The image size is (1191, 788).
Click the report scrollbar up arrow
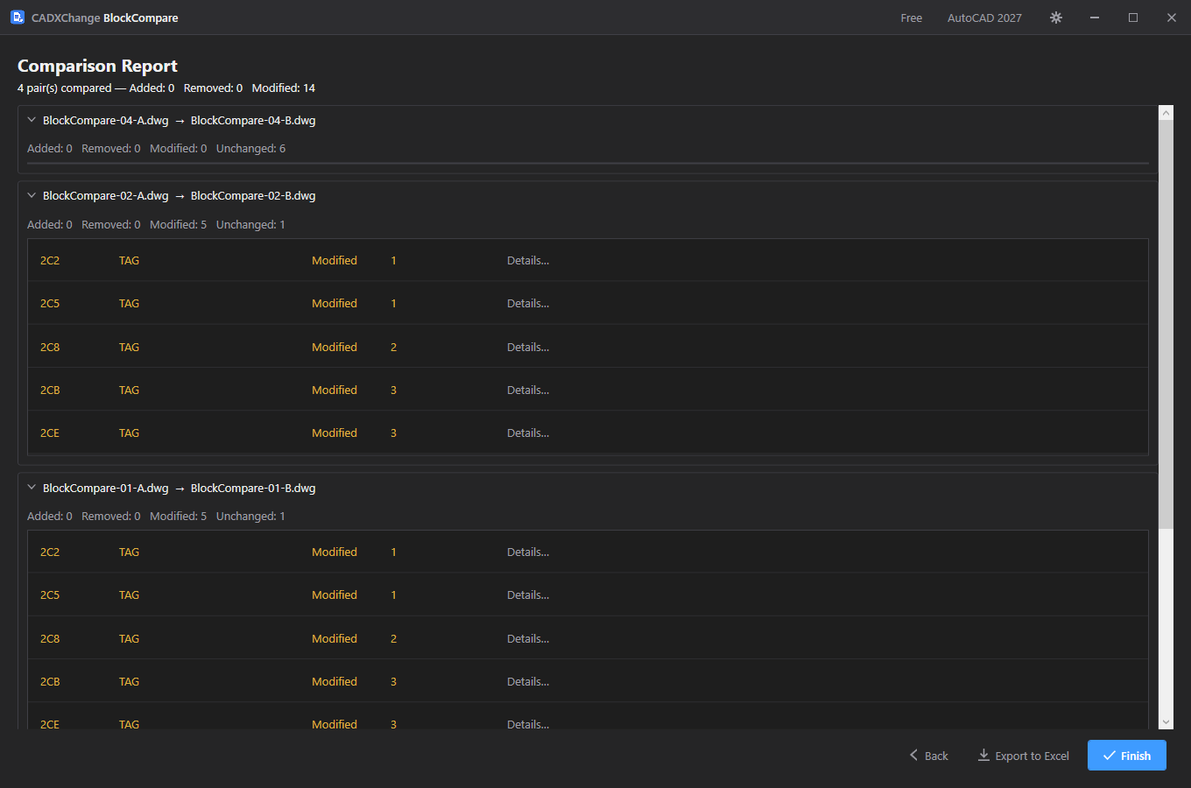click(1166, 113)
